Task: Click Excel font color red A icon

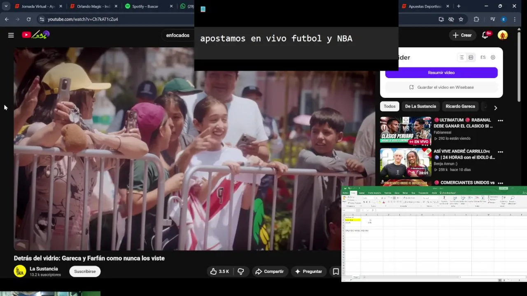Action: [384, 202]
